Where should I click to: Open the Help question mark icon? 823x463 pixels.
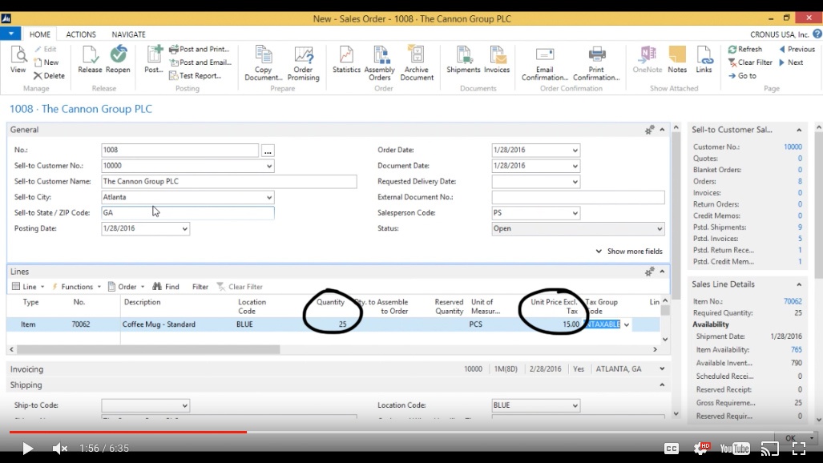817,34
